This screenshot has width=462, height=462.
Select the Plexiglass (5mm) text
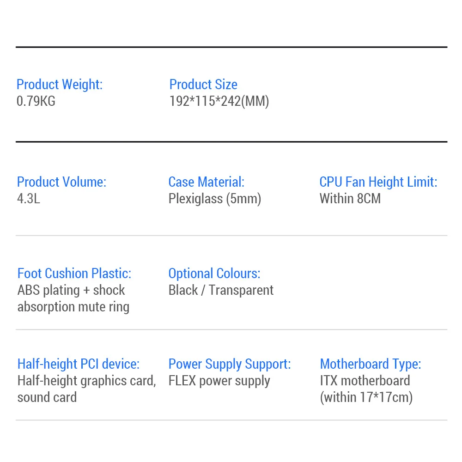[215, 199]
